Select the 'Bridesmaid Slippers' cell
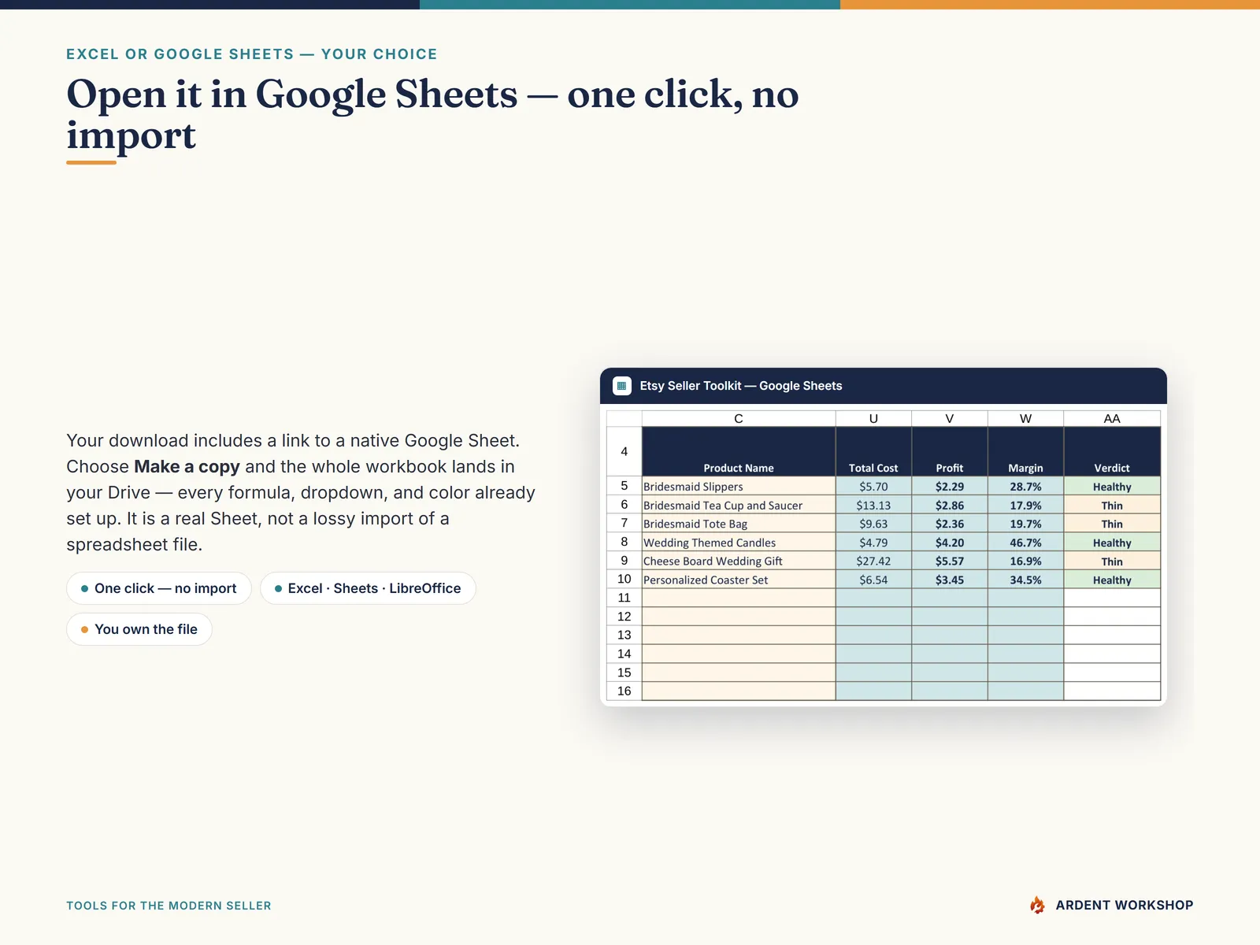 coord(739,486)
